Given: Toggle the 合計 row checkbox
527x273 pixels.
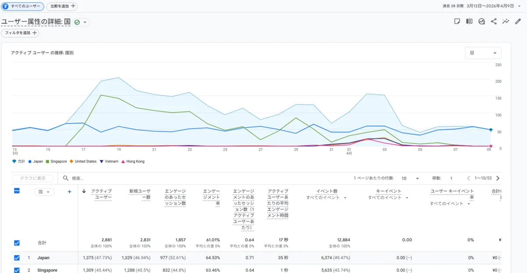Looking at the screenshot, I should tap(17, 243).
